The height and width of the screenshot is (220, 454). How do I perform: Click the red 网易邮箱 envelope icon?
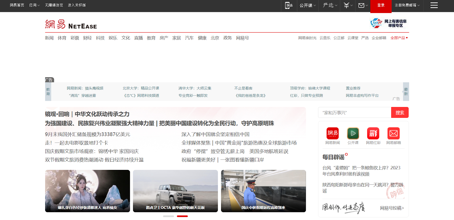tap(394, 133)
